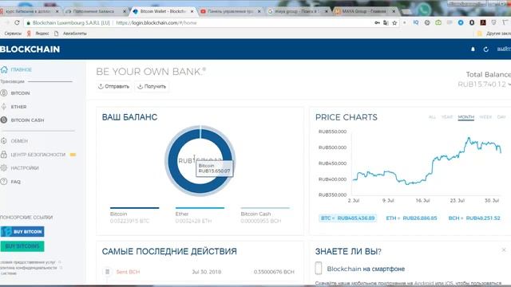Click the shield extension icon
Image resolution: width=511 pixels, height=287 pixels.
(x=493, y=22)
